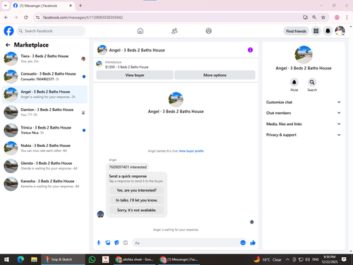
Task: Open Chrome profile avatar icon
Action: coord(337,18)
